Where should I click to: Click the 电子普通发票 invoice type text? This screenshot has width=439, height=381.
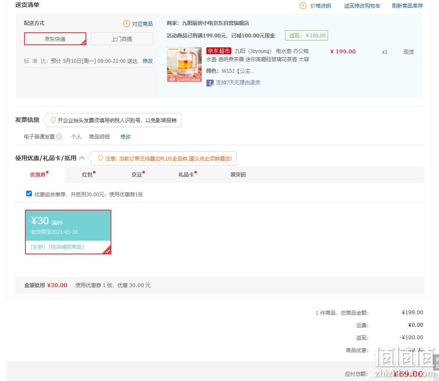tap(39, 137)
